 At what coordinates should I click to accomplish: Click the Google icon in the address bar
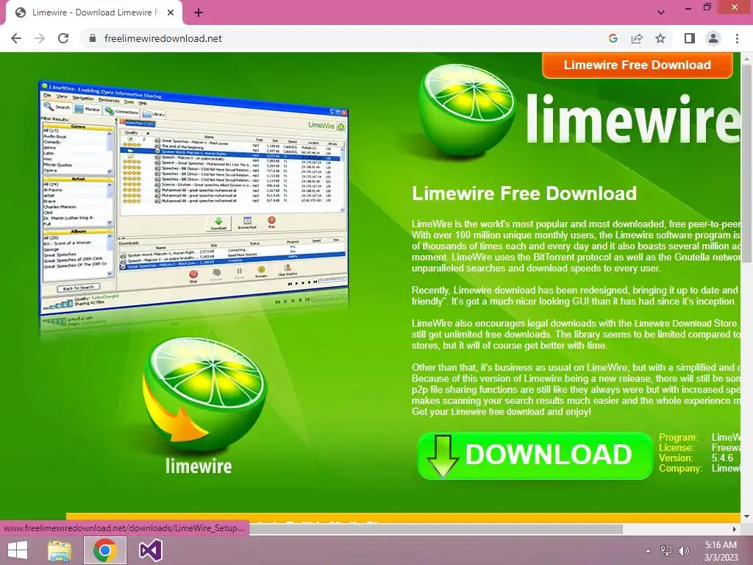(613, 38)
